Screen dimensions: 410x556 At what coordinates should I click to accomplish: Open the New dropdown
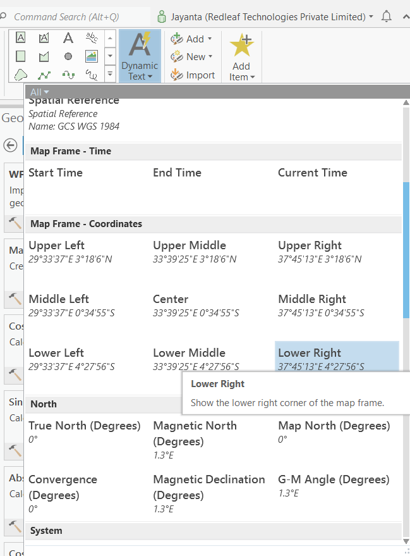point(191,56)
